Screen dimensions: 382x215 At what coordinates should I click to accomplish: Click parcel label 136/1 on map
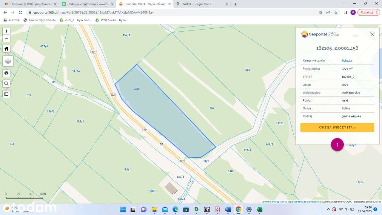point(80,121)
